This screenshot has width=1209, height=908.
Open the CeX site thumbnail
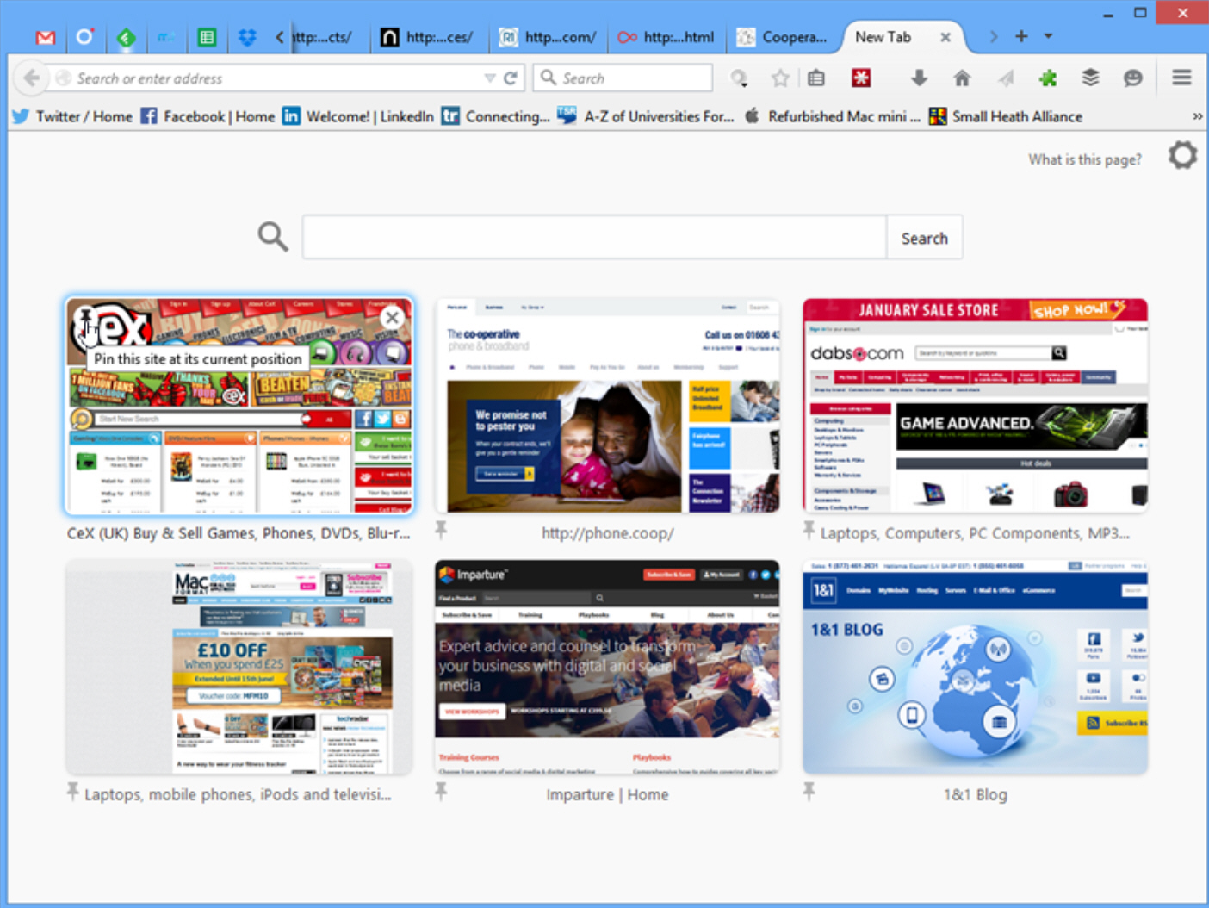239,407
